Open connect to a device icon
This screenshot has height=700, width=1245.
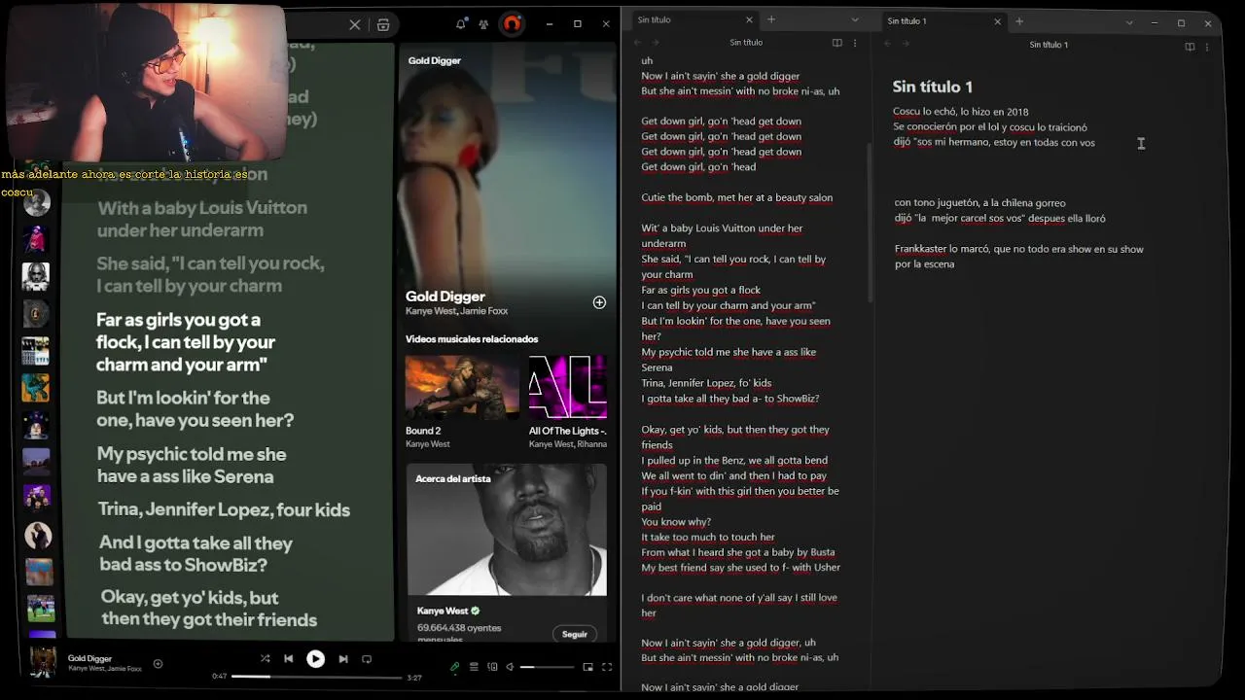(492, 667)
